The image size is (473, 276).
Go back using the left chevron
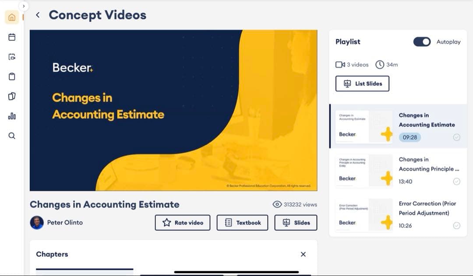coord(38,15)
